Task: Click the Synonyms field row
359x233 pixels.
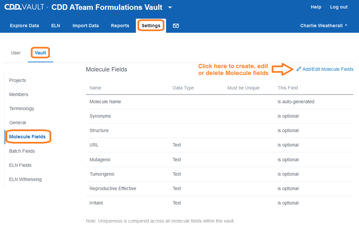Action: click(219, 116)
